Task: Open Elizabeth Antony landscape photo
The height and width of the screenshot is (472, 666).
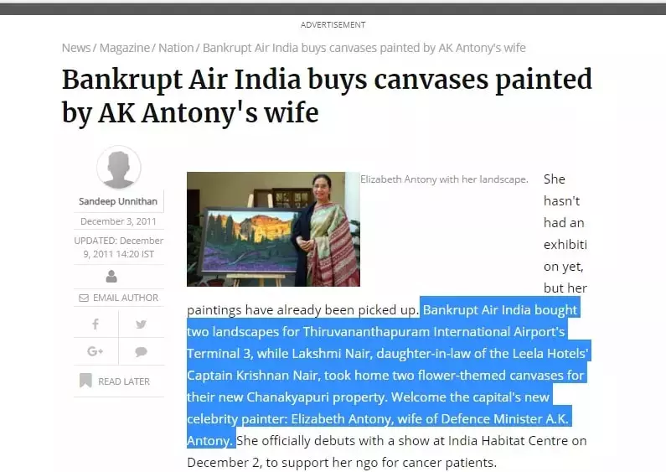Action: coord(274,229)
